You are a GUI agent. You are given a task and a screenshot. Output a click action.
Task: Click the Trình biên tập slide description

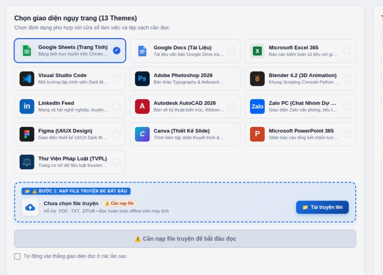pos(189,137)
